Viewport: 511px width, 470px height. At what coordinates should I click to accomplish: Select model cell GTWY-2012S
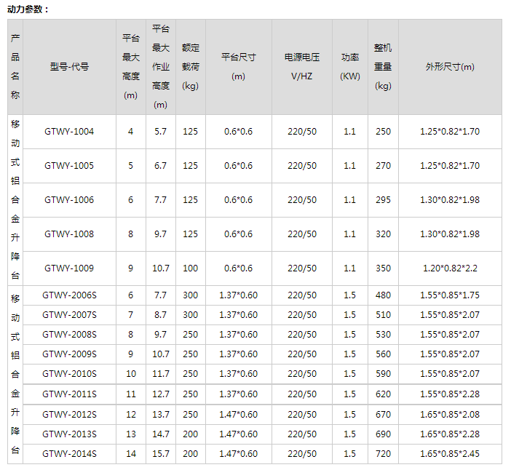69,414
